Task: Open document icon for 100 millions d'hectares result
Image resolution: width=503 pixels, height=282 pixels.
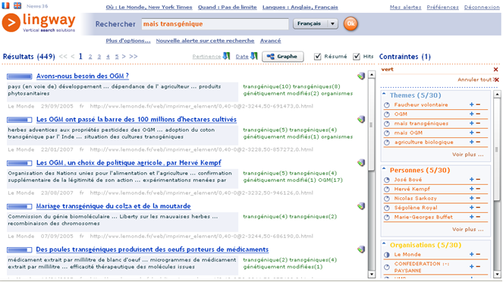Action: click(x=361, y=119)
